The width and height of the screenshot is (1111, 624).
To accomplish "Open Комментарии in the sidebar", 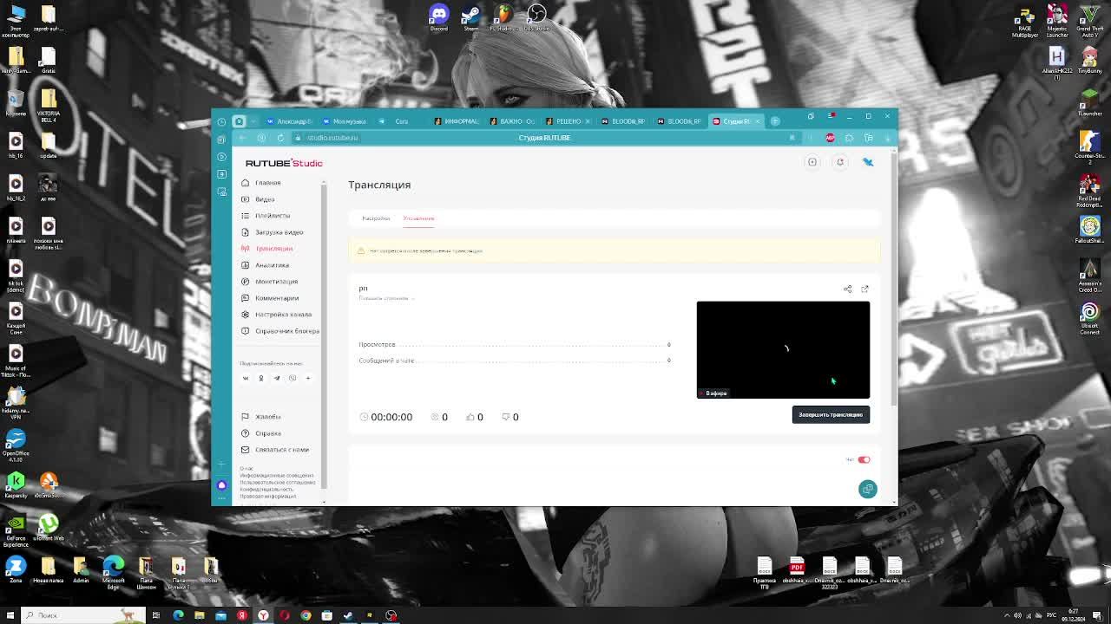I will pos(277,298).
